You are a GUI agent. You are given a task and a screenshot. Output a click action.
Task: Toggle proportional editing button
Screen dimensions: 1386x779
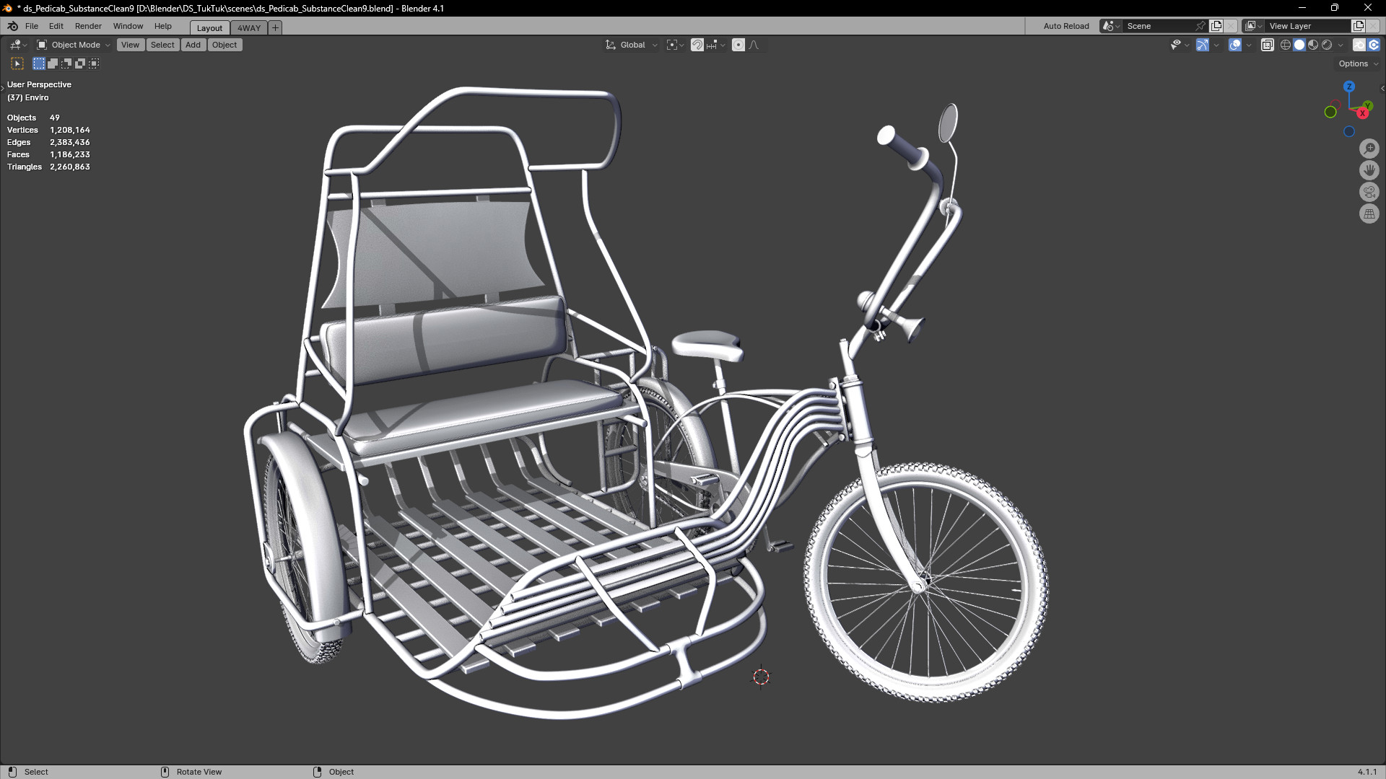coord(738,45)
